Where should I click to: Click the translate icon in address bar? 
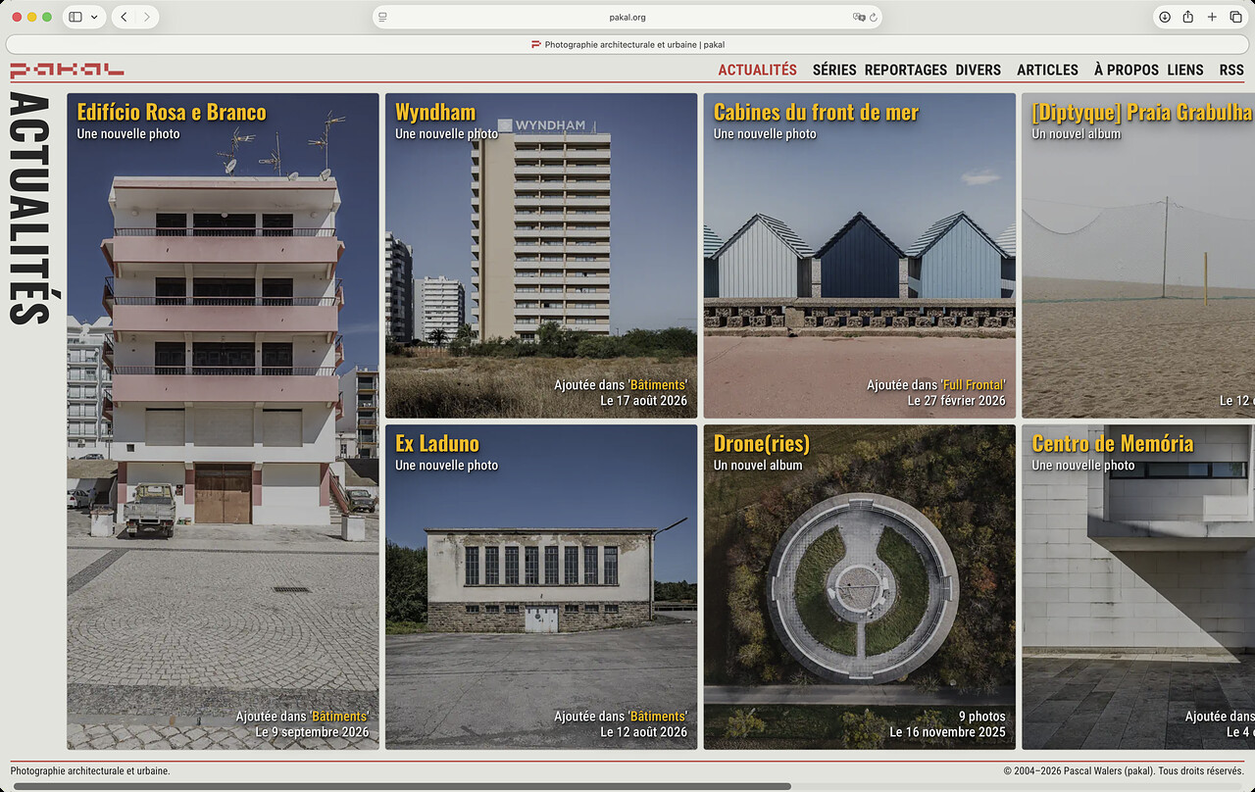tap(859, 17)
